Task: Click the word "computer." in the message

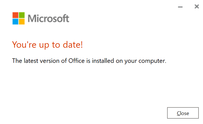Action: [154, 61]
